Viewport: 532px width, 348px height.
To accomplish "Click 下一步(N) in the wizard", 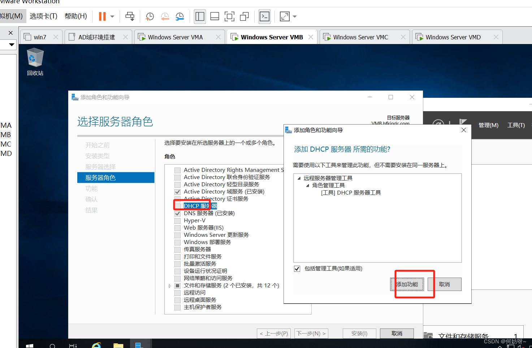I will click(x=311, y=334).
